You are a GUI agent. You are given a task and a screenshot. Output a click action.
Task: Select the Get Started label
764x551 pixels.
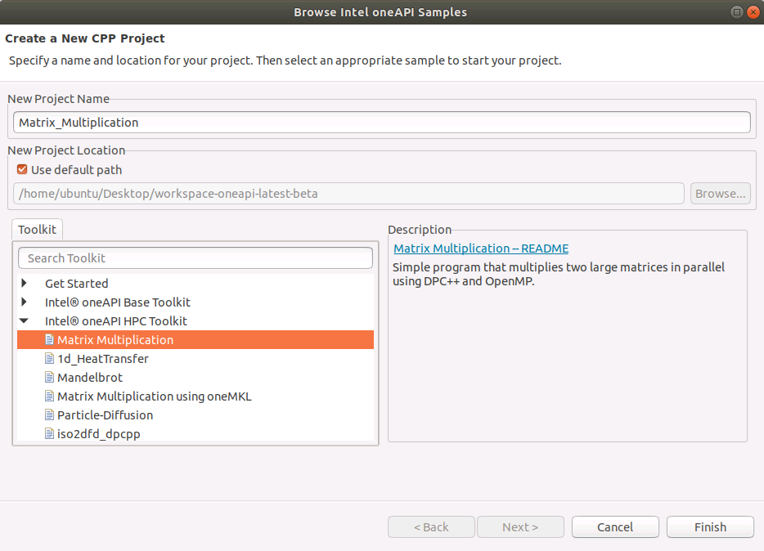coord(77,284)
